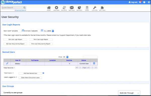Click Currently no user groups text

(x=13, y=92)
